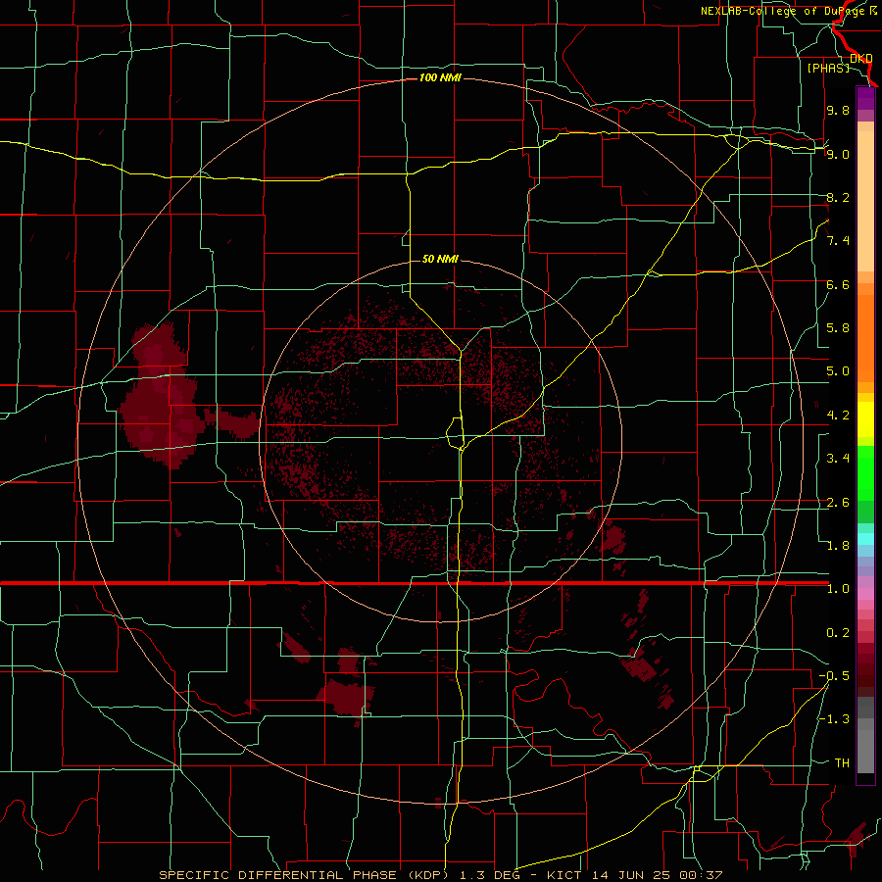882x882 pixels.
Task: Click the 1.3 DEG elevation angle in caption
Action: coord(489,875)
